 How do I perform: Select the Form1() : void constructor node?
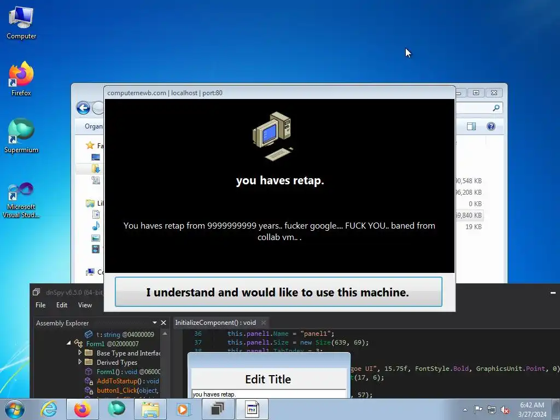click(122, 371)
